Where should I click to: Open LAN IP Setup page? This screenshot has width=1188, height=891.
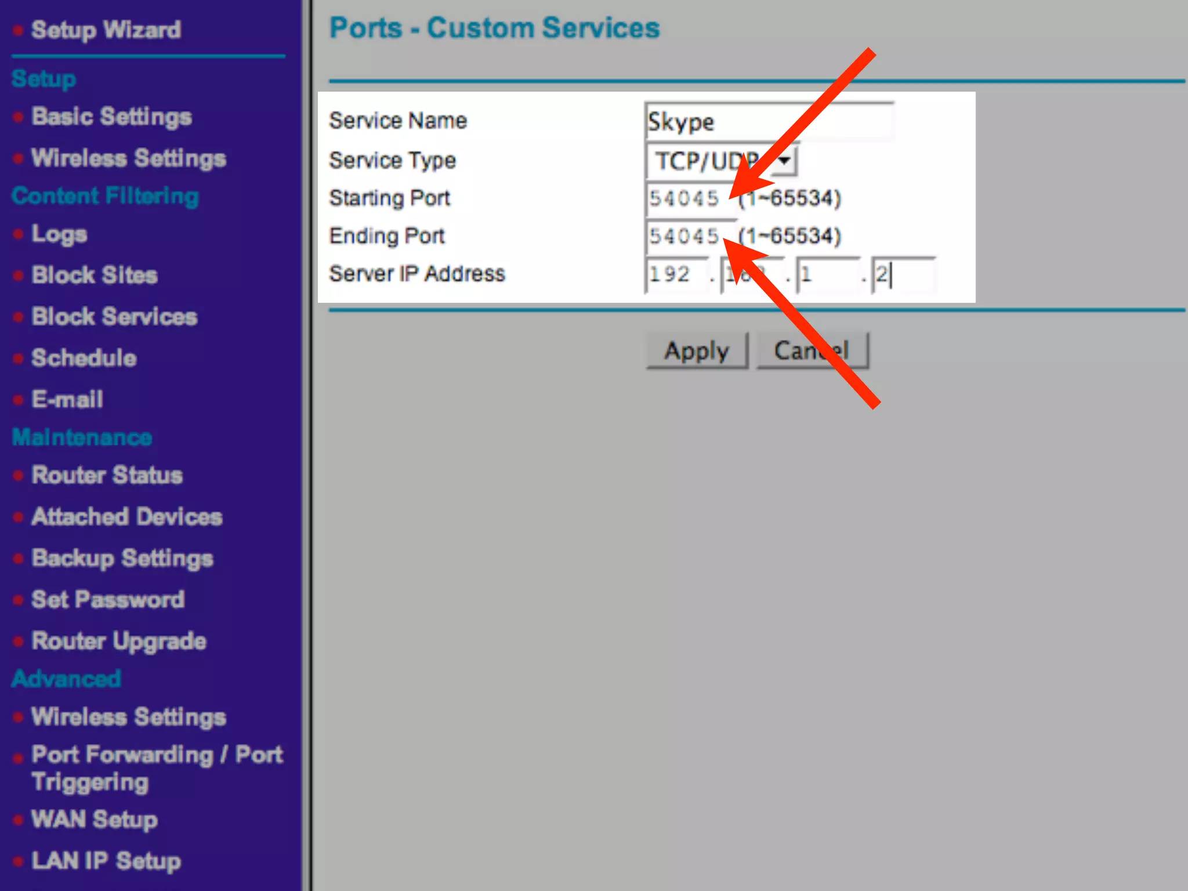[106, 861]
